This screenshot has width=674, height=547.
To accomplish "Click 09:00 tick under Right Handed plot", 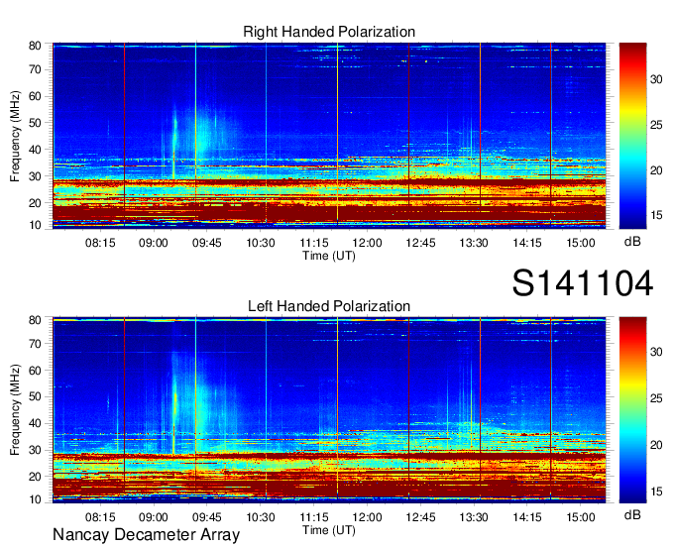I will (154, 243).
